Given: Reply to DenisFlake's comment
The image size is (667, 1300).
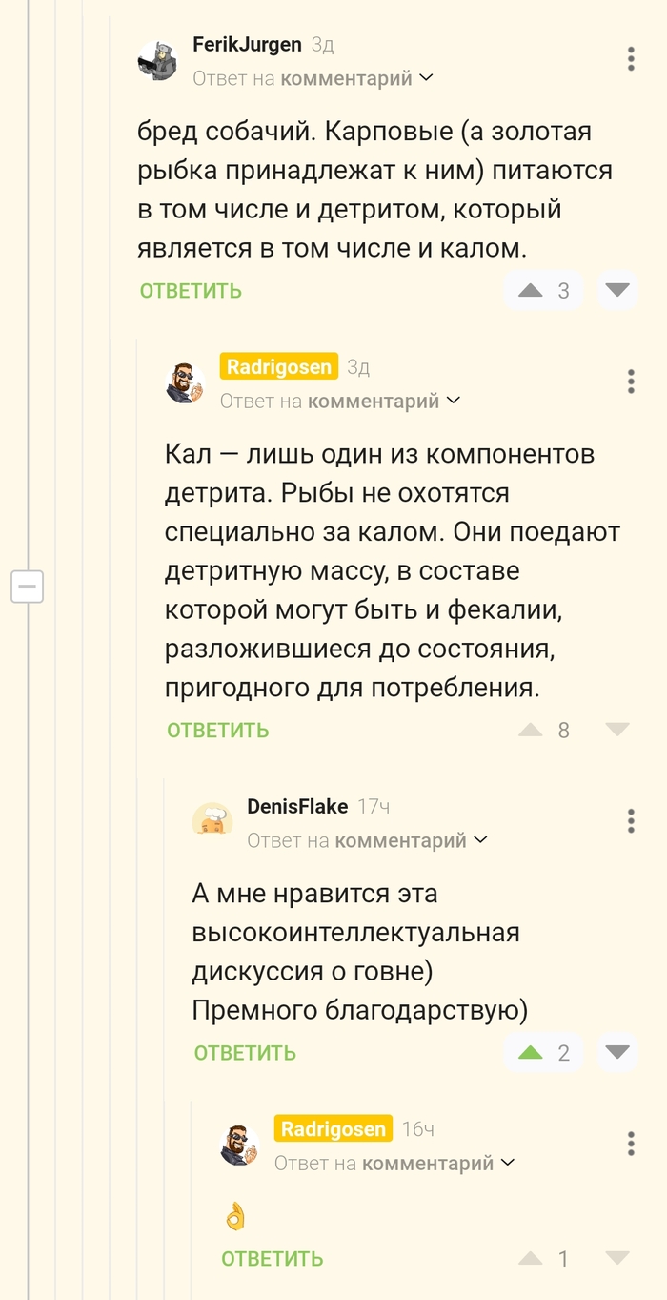Looking at the screenshot, I should click(x=245, y=1053).
